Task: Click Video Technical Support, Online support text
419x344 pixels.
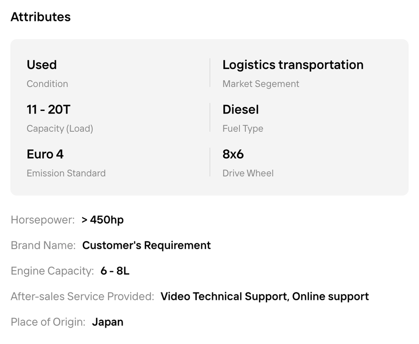Action: [264, 296]
